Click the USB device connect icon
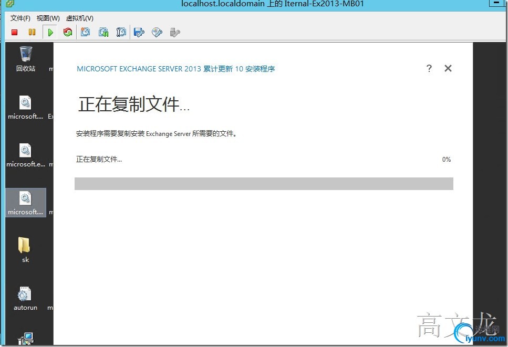The image size is (508, 347). 175,32
